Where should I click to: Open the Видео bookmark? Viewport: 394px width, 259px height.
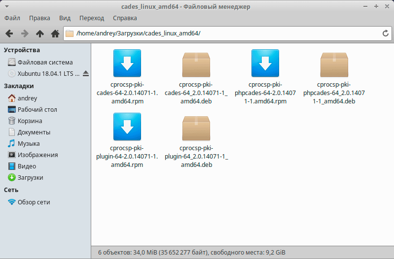(22, 166)
